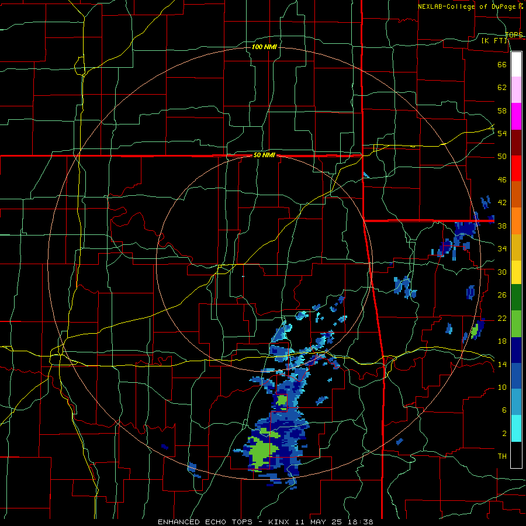Screen dimensions: 526x526
Task: Click the 'TOPS' legend title
Action: click(x=514, y=34)
